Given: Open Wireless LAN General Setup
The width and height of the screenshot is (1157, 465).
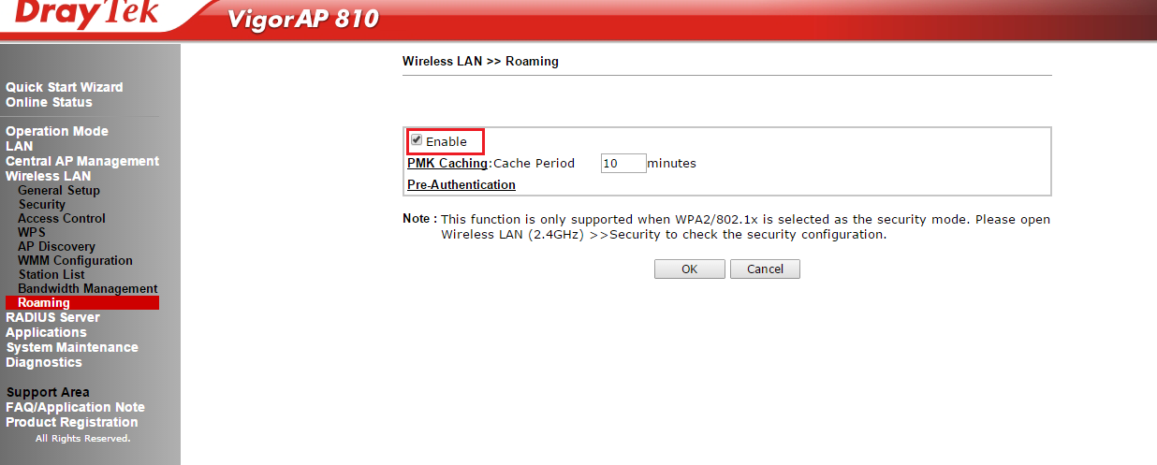Looking at the screenshot, I should (59, 190).
